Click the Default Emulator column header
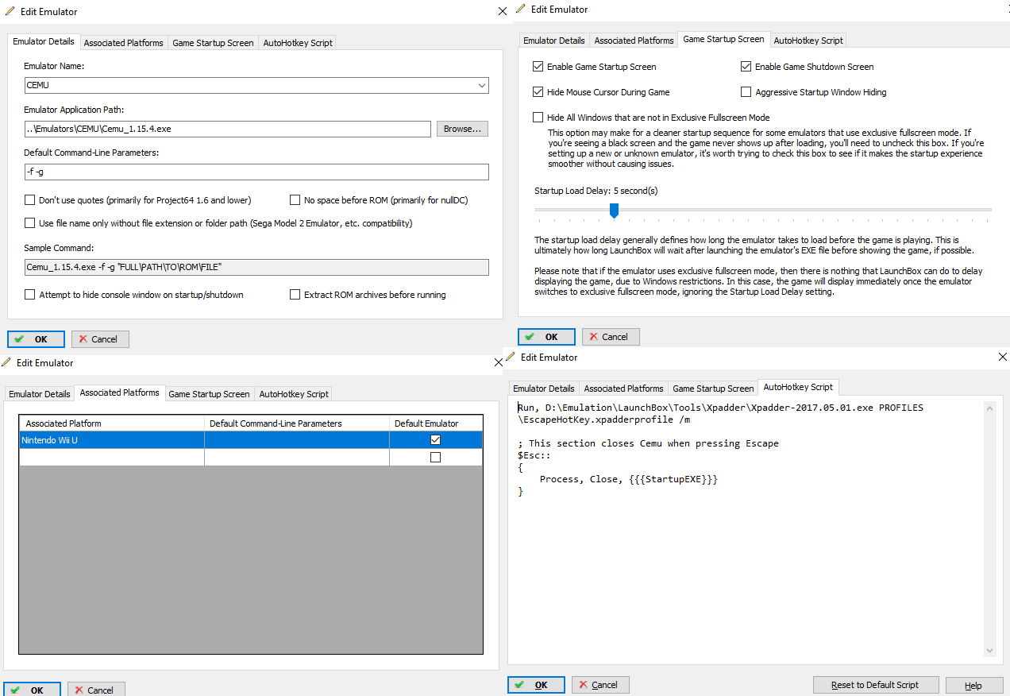This screenshot has width=1010, height=696. click(x=436, y=423)
